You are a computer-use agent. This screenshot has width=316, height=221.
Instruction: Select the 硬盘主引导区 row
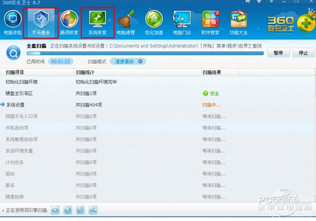coord(157,93)
